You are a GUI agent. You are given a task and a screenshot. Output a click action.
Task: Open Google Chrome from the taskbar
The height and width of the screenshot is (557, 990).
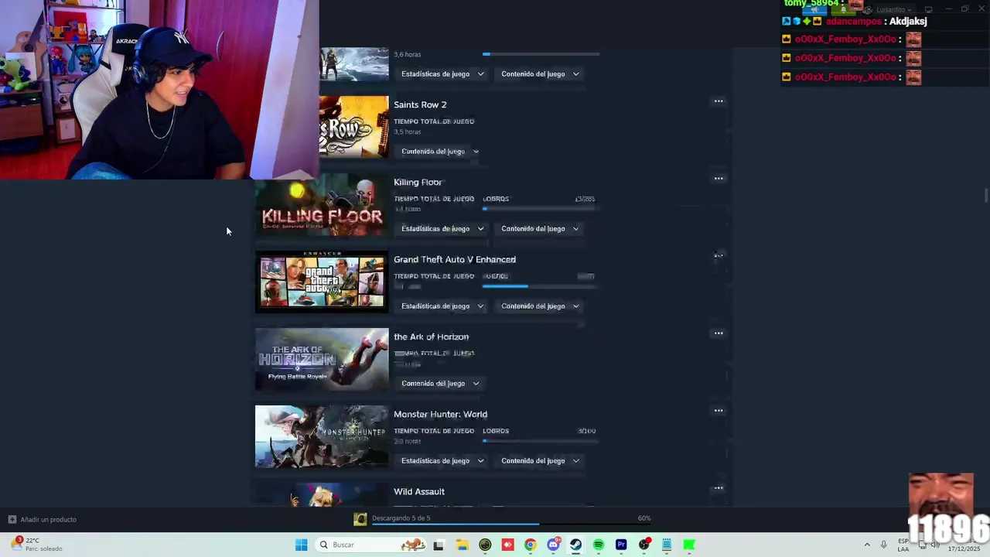pyautogui.click(x=530, y=545)
